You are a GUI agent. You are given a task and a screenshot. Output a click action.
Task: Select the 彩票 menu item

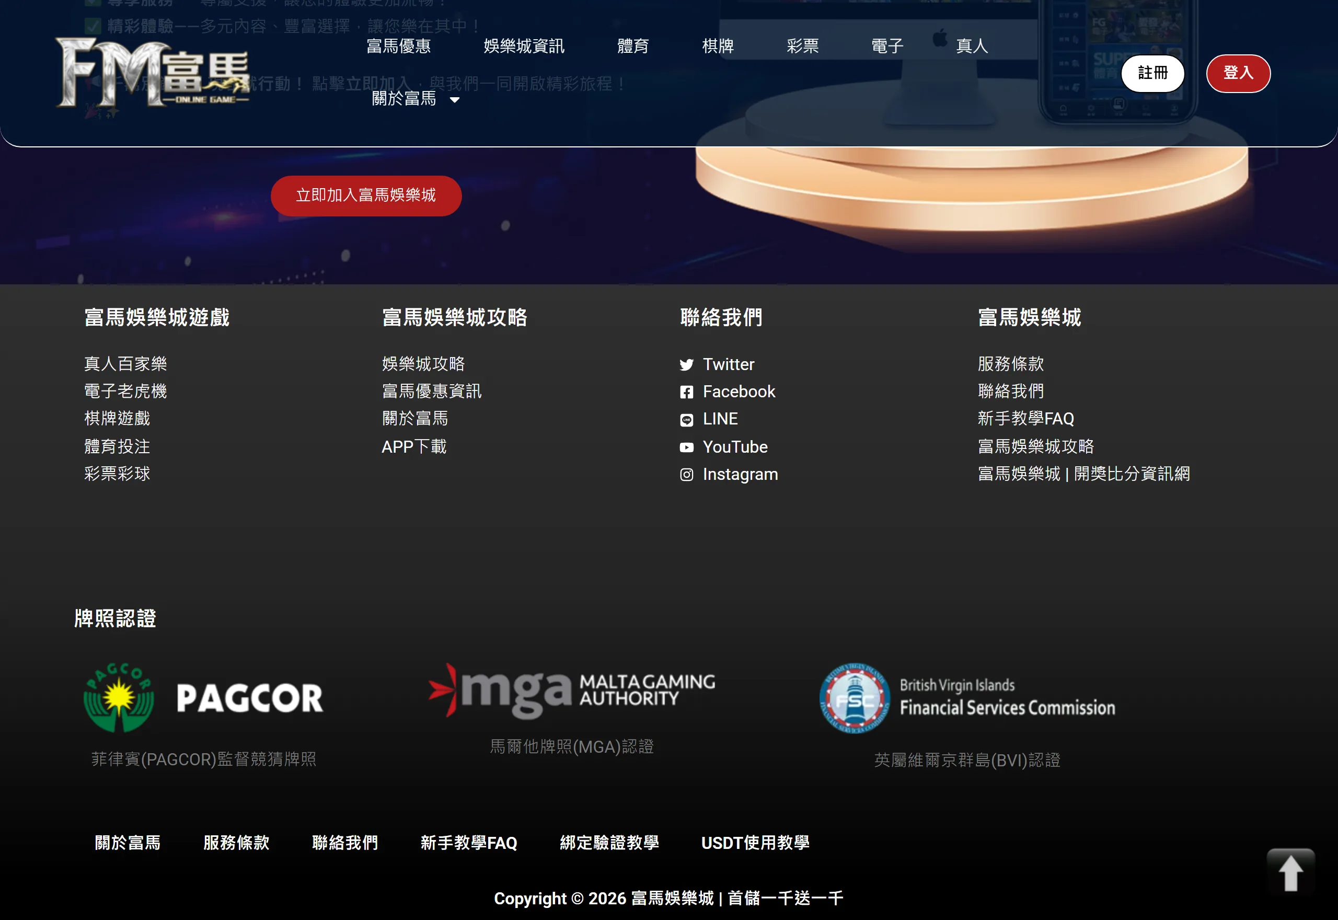click(x=803, y=46)
